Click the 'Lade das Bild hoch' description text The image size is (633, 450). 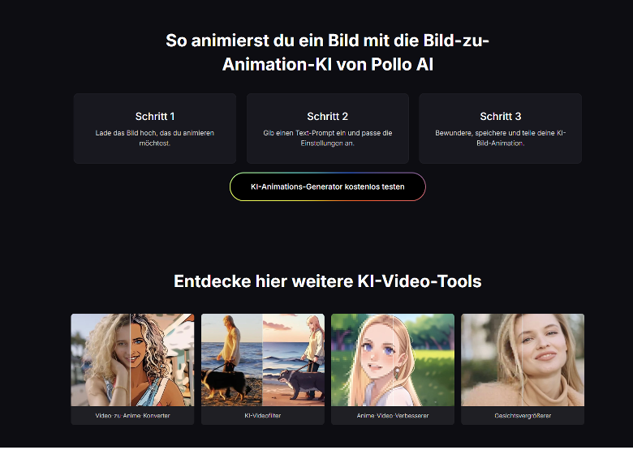155,137
